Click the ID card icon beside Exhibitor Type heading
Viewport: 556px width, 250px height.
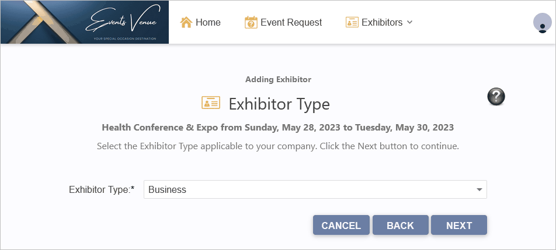point(211,103)
